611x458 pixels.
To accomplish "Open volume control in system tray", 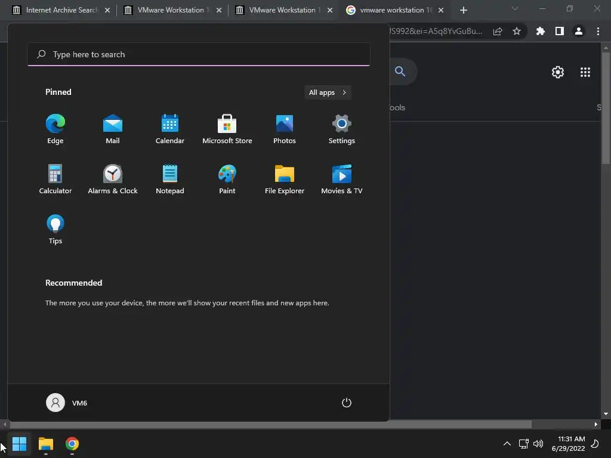I will tap(538, 444).
